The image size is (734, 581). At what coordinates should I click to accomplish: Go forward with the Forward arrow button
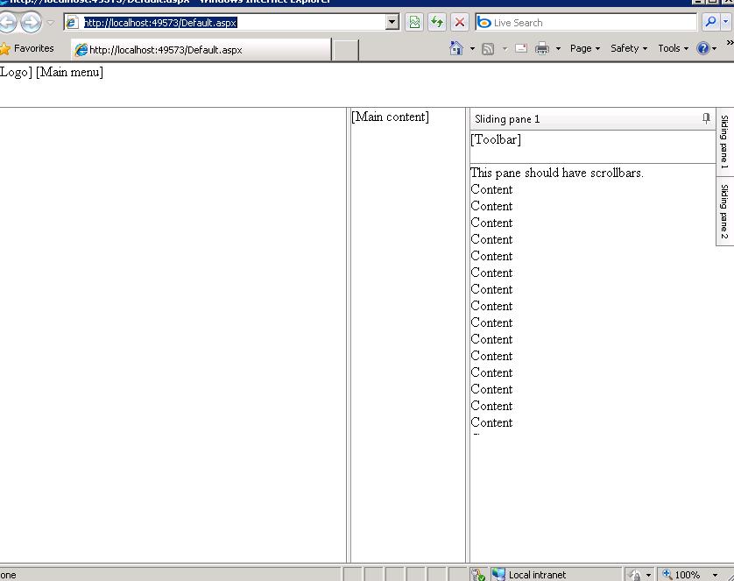click(x=31, y=22)
